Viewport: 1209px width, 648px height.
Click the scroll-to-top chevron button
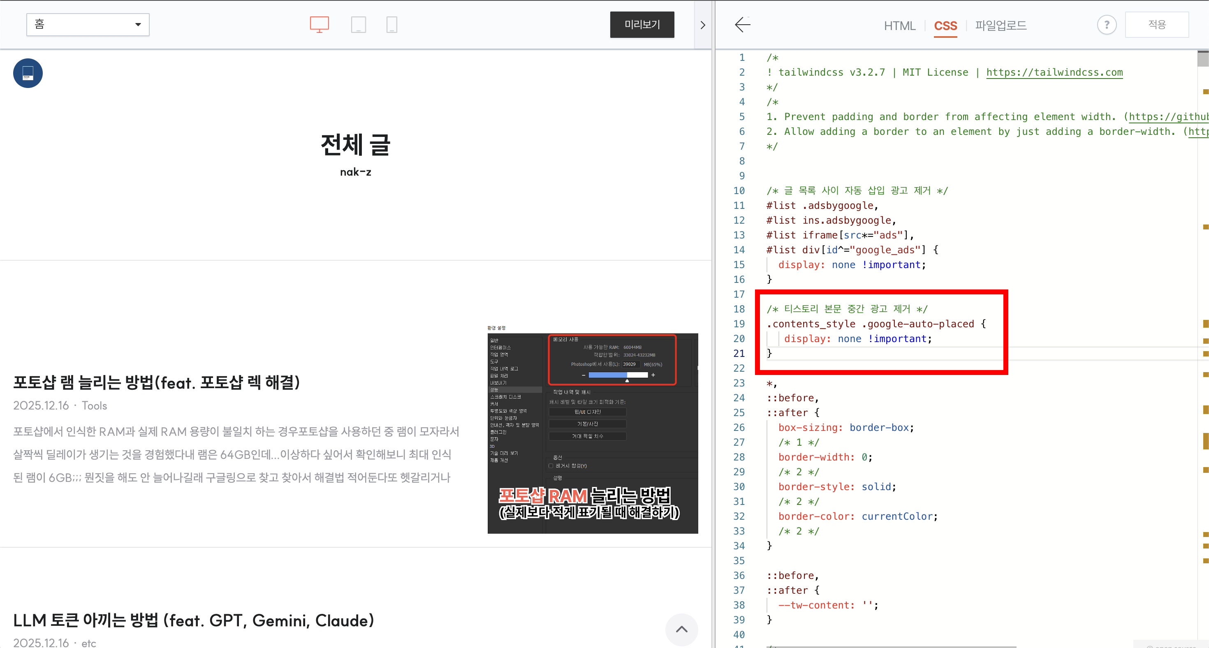pyautogui.click(x=681, y=629)
